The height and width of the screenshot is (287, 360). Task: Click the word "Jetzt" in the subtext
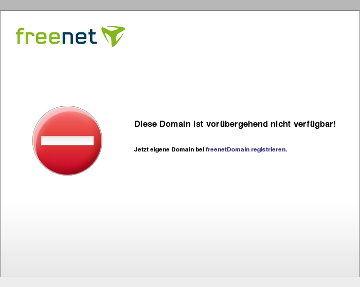[x=141, y=149]
